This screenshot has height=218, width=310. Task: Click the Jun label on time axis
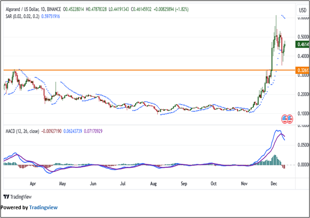(x=93, y=184)
